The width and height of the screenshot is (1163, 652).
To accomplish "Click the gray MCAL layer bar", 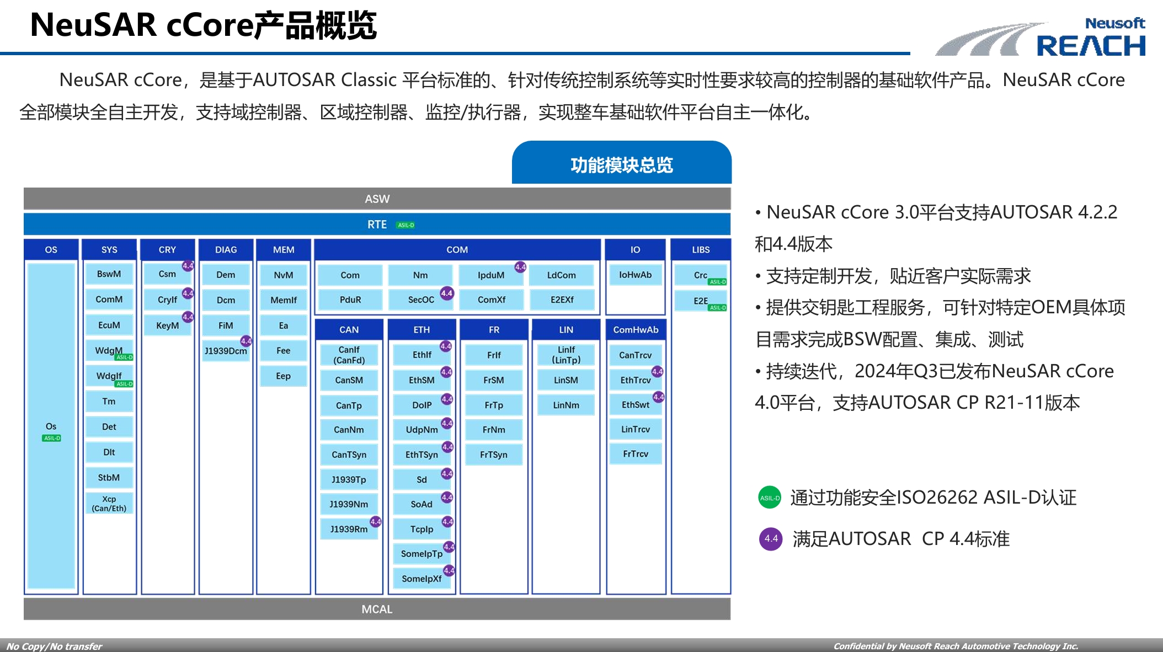I will pyautogui.click(x=377, y=609).
